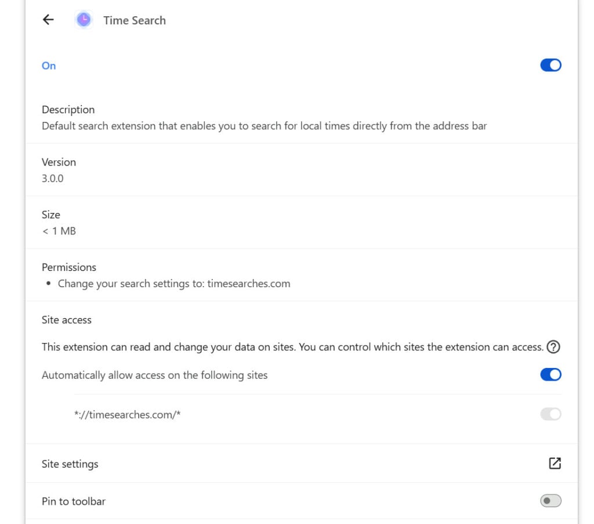Viewport: 594px width, 524px height.
Task: Click the Permissions section heading
Action: [69, 267]
